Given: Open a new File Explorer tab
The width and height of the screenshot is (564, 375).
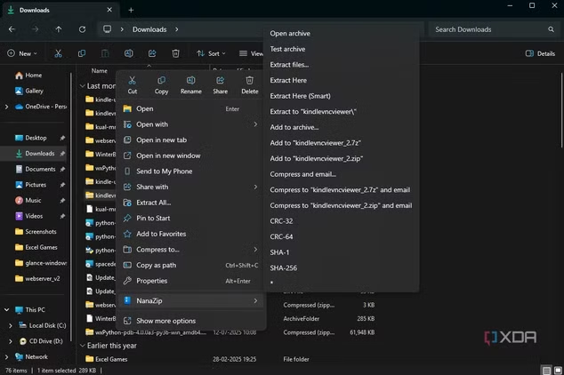Looking at the screenshot, I should coord(131,10).
